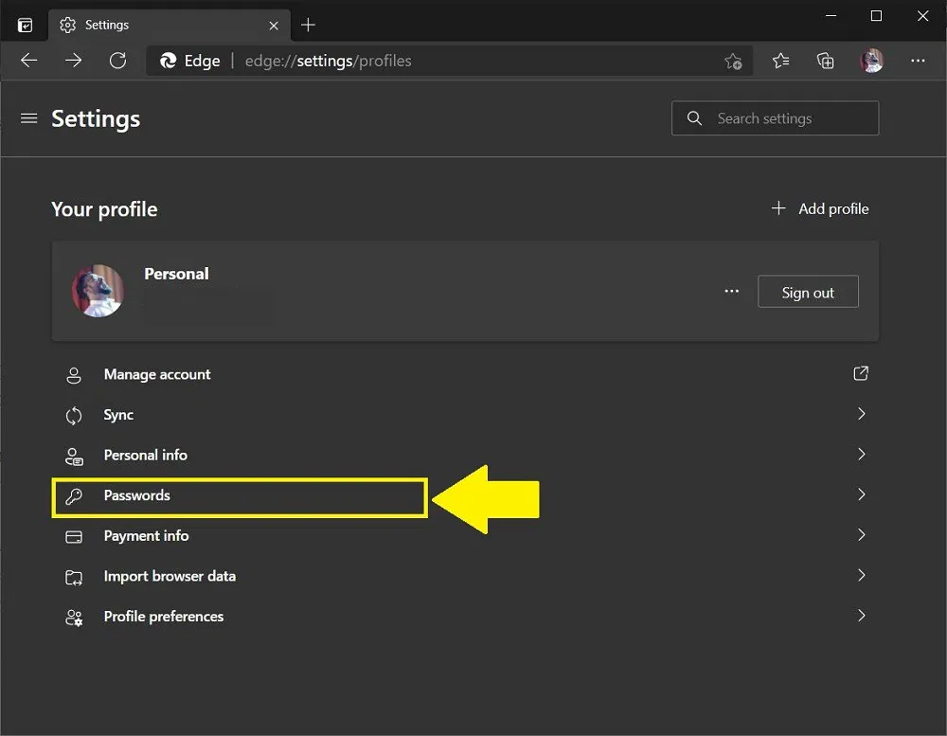Expand the Profile preferences section
947x736 pixels.
(x=861, y=616)
